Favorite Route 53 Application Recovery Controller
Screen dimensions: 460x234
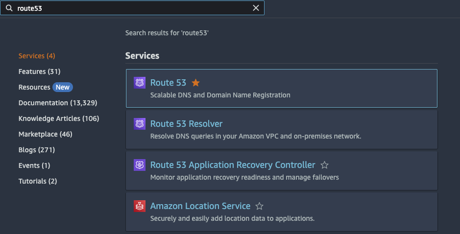(x=324, y=165)
